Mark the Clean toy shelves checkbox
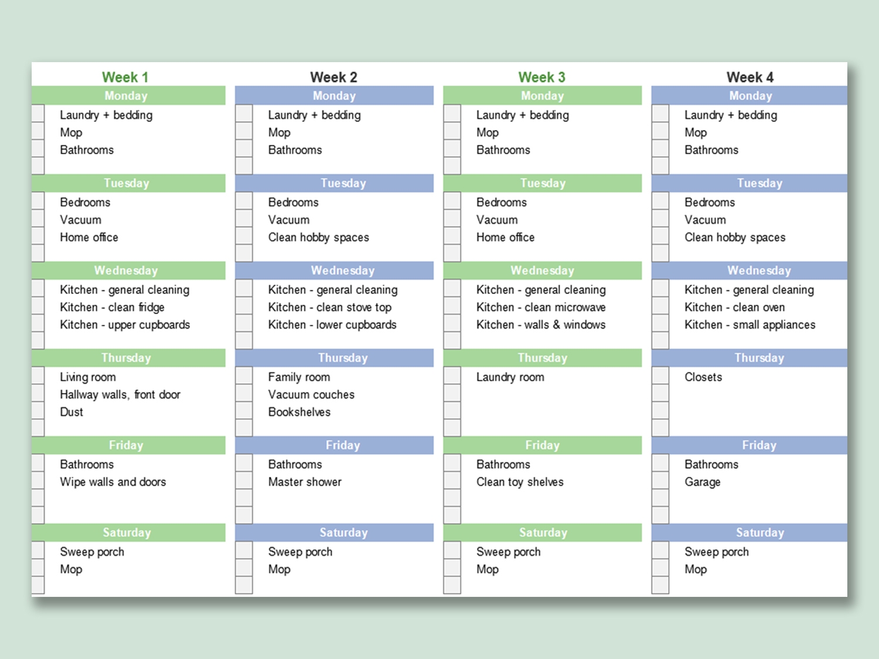This screenshot has width=879, height=659. (452, 481)
